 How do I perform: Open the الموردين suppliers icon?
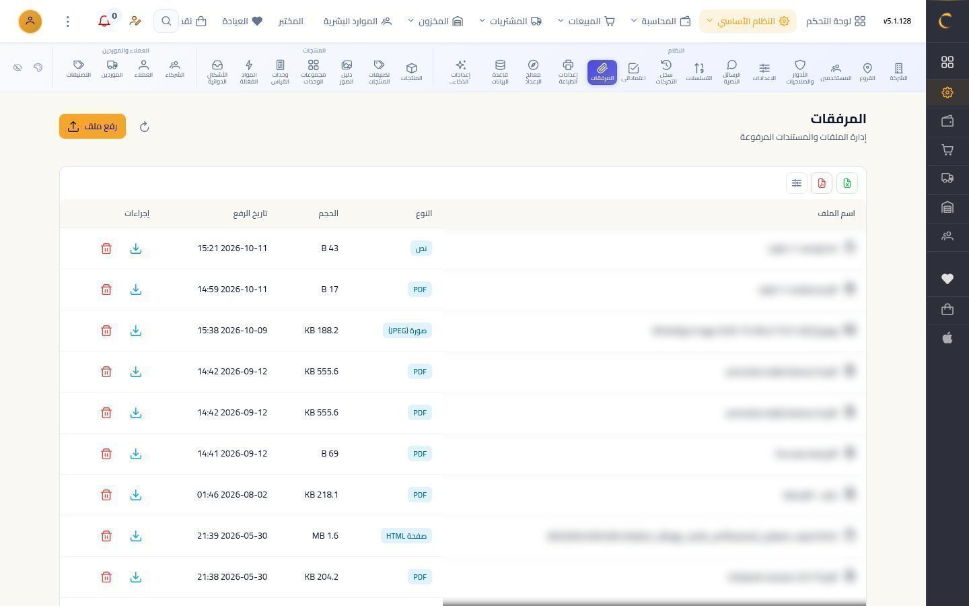click(112, 69)
